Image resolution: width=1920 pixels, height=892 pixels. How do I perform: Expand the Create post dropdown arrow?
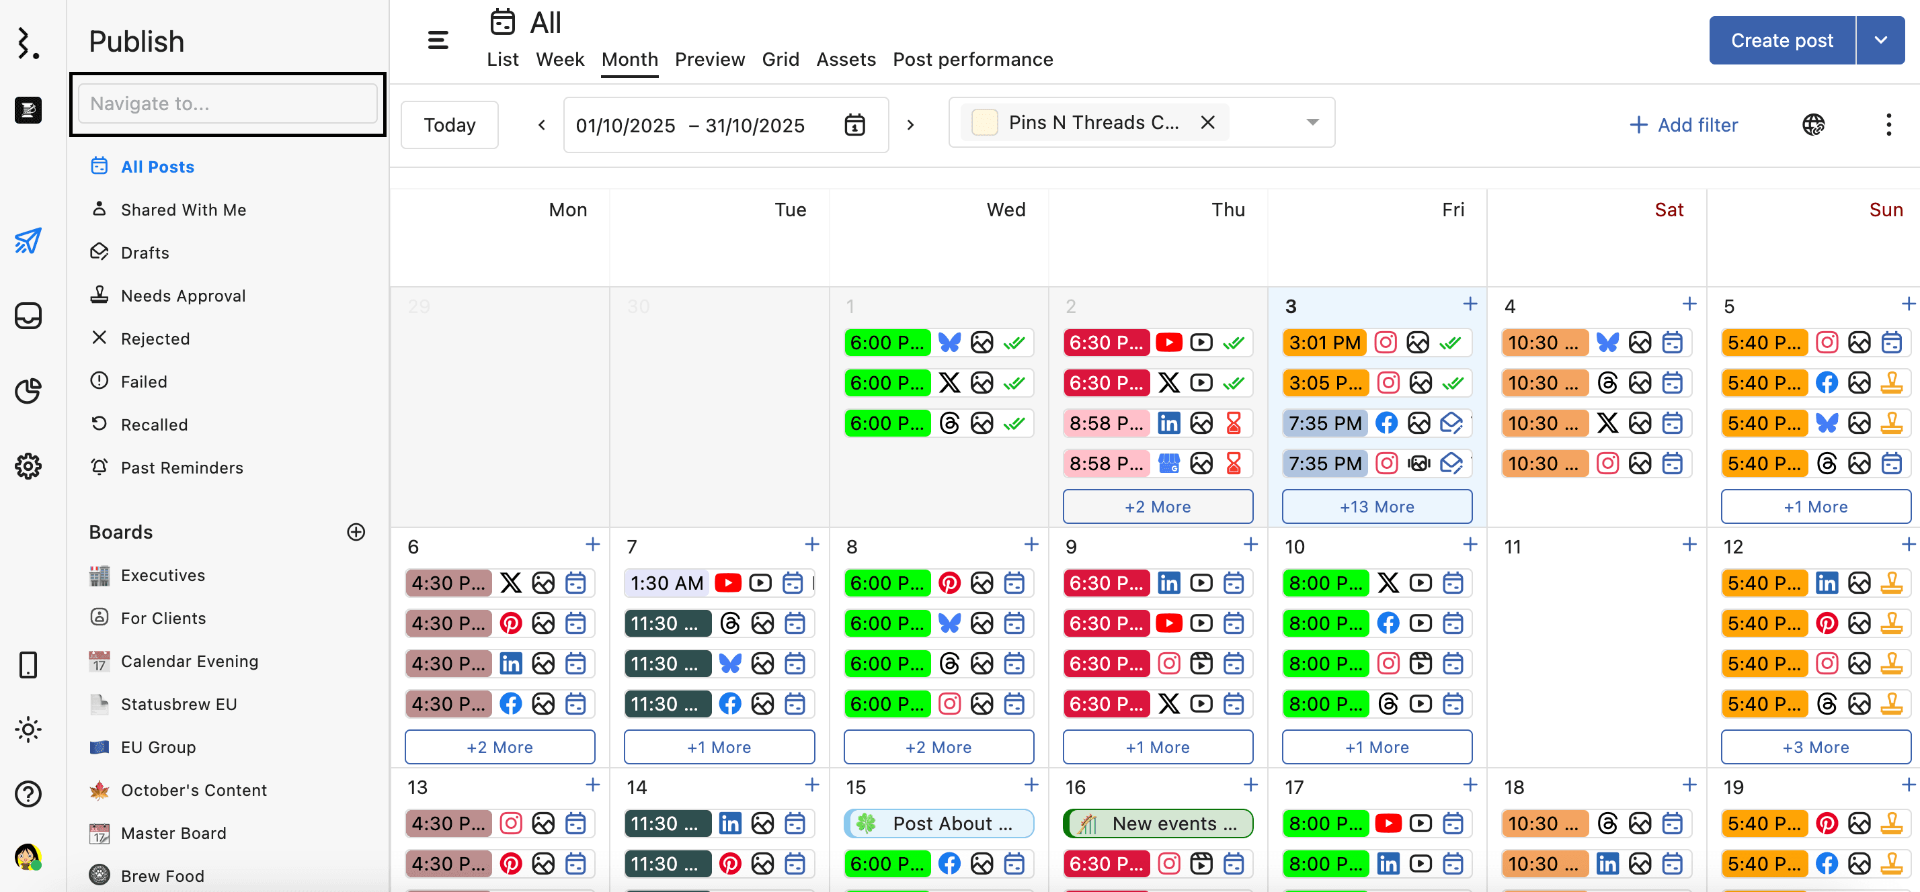1880,40
